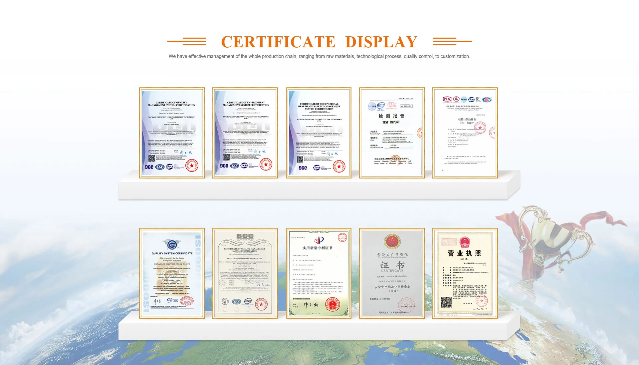This screenshot has width=639, height=365.
Task: Click the IAF logo on the environment certificate
Action: click(x=235, y=166)
